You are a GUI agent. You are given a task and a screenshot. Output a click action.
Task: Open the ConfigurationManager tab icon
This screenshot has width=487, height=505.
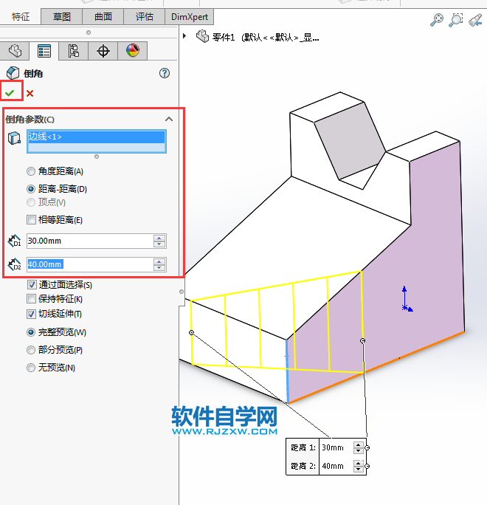coord(73,51)
